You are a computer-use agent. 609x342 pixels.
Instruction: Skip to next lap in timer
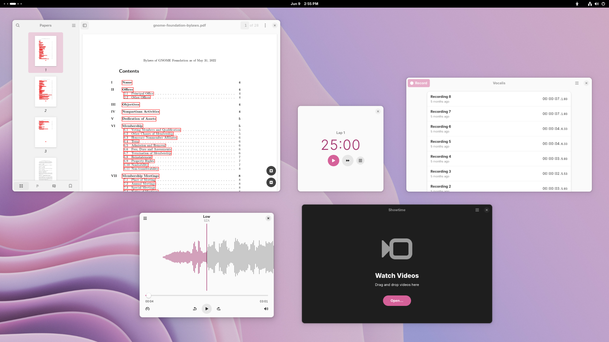pos(348,161)
